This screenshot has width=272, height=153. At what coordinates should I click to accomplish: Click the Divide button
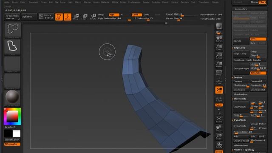(x=241, y=41)
